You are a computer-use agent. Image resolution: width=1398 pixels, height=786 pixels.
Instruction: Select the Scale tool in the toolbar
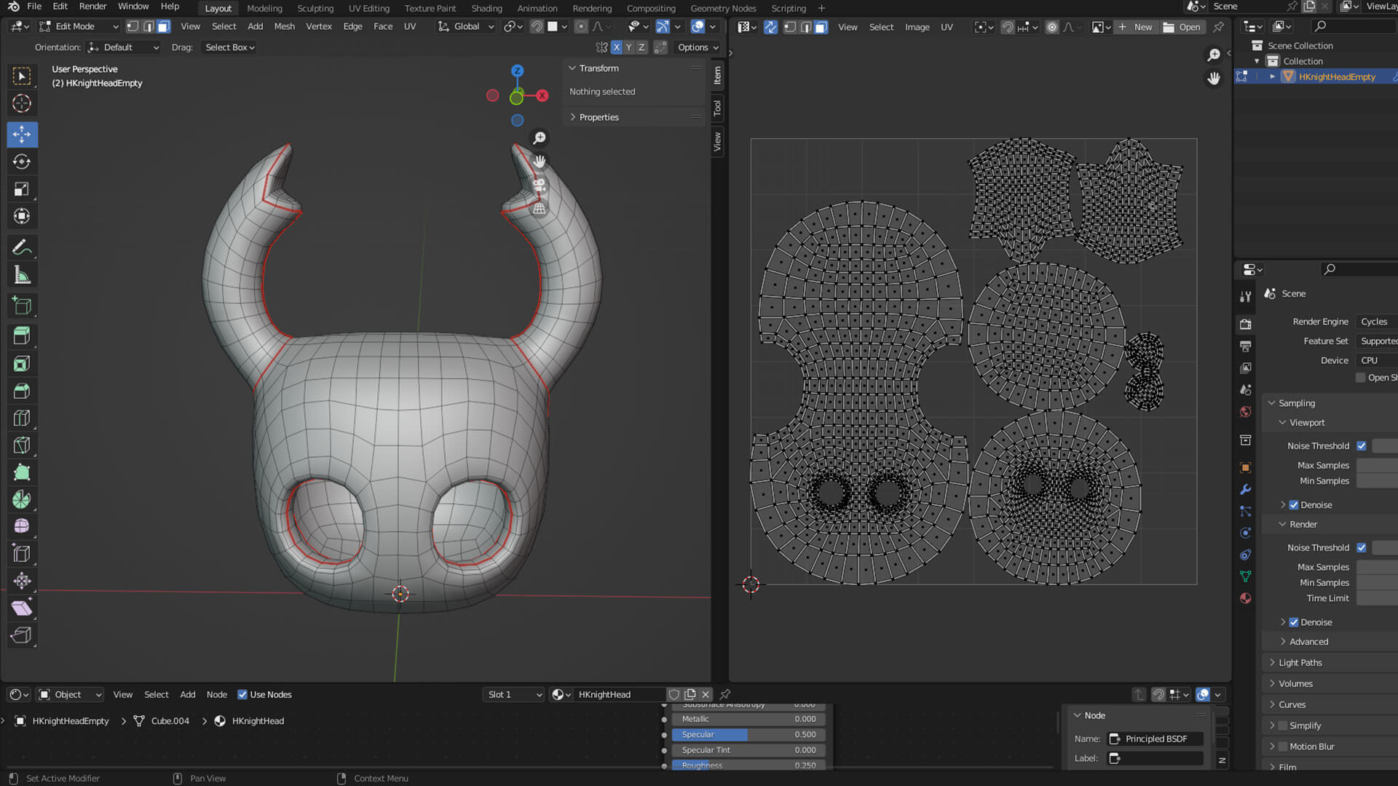point(22,189)
